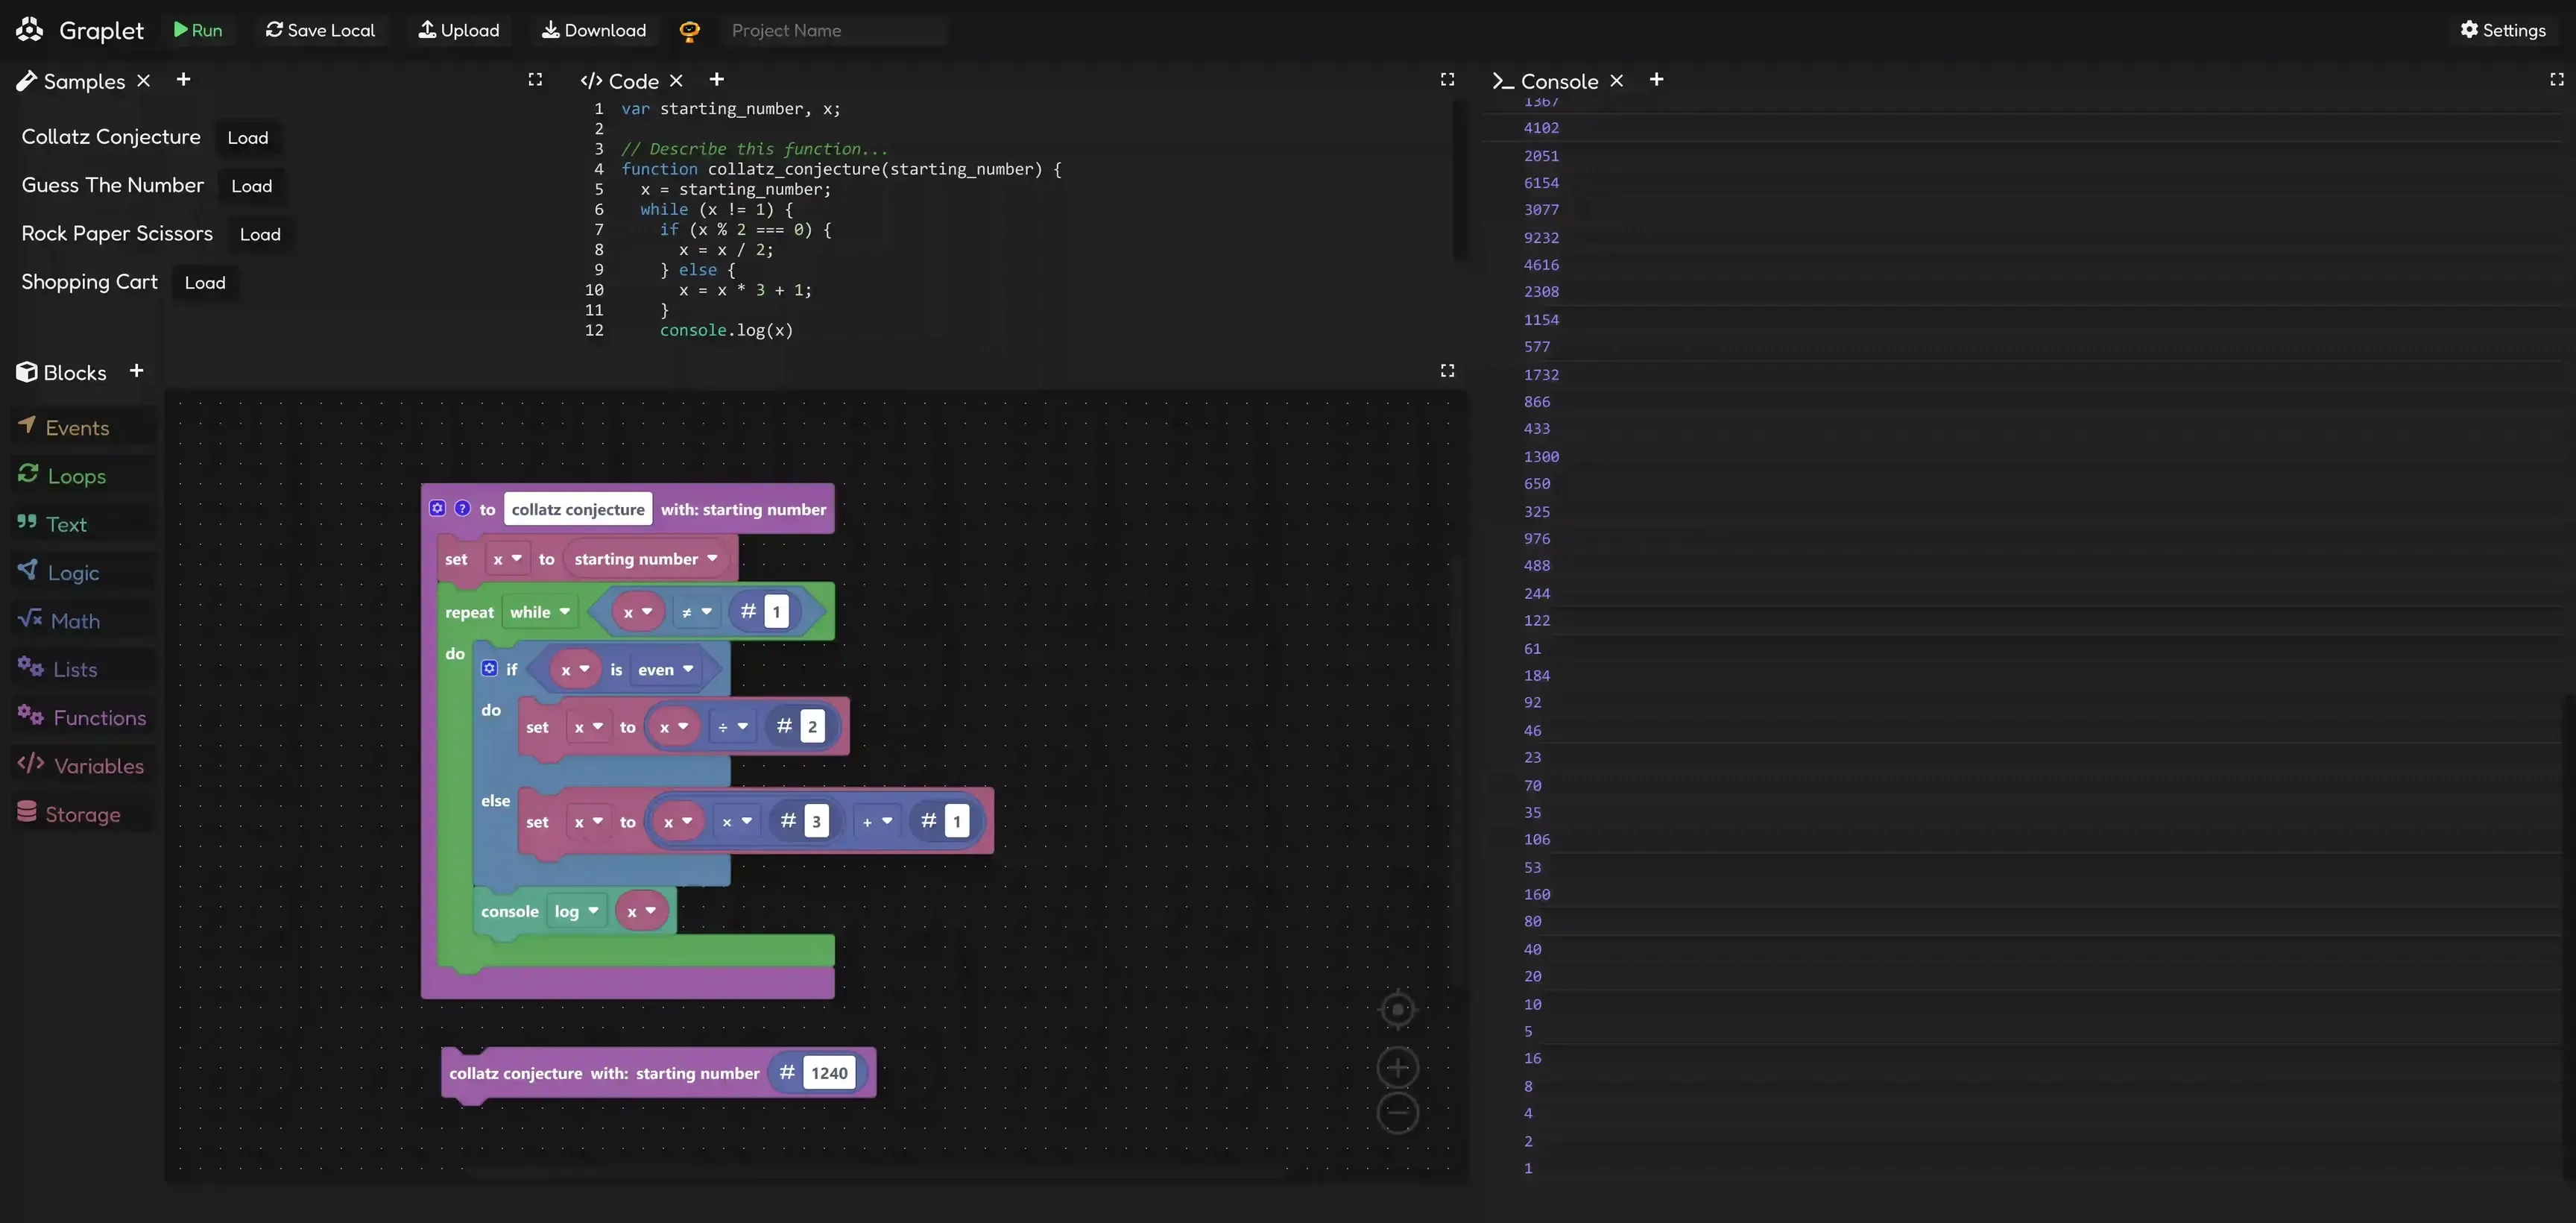Screen dimensions: 2576x1223
Task: Edit the number 3 field in multiply block
Action: [816, 823]
